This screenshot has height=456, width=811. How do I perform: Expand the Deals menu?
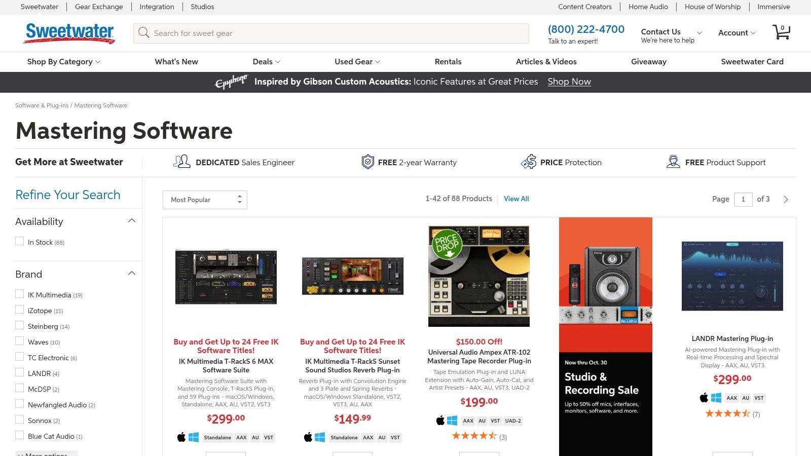tap(267, 62)
